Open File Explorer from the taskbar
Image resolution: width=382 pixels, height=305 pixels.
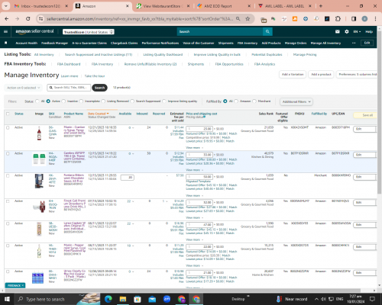123,299
